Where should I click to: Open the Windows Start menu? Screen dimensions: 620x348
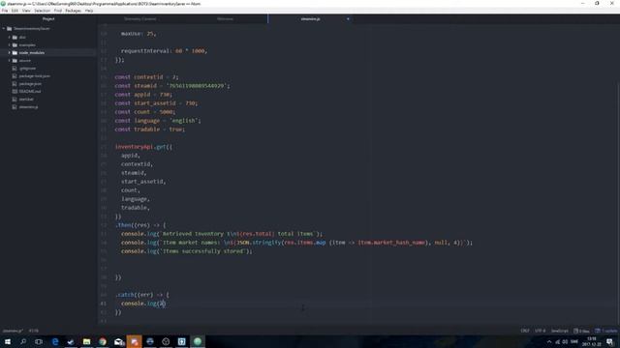pos(8,341)
